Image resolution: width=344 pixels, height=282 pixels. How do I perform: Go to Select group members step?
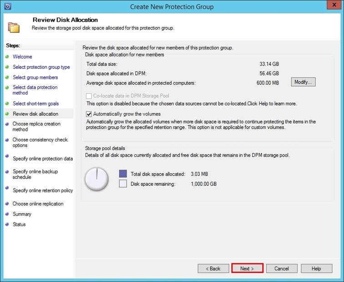(x=35, y=77)
